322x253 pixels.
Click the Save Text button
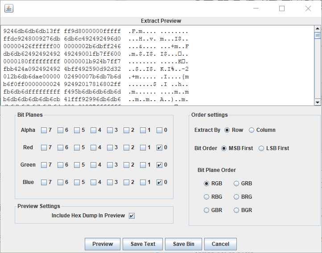[143, 244]
